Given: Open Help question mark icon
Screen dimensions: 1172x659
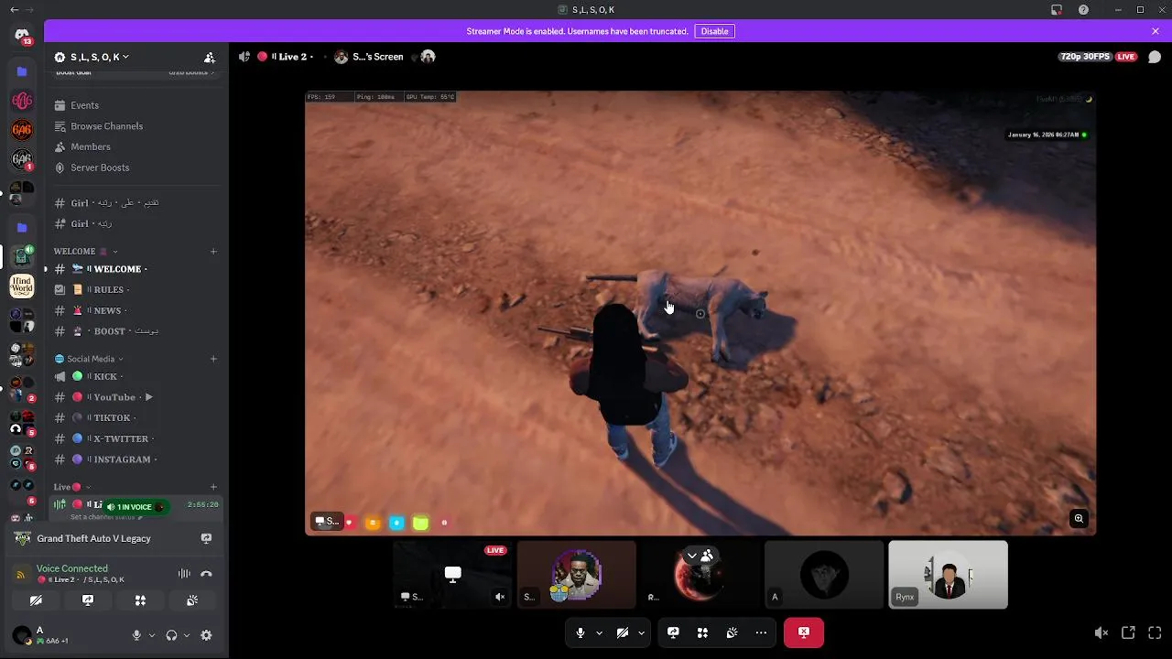Looking at the screenshot, I should click(x=1084, y=9).
